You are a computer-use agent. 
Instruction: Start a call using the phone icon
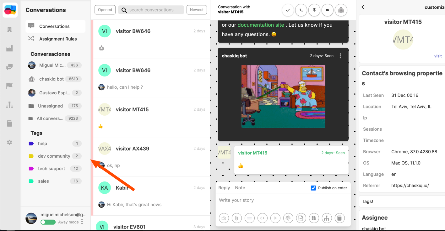pyautogui.click(x=301, y=10)
